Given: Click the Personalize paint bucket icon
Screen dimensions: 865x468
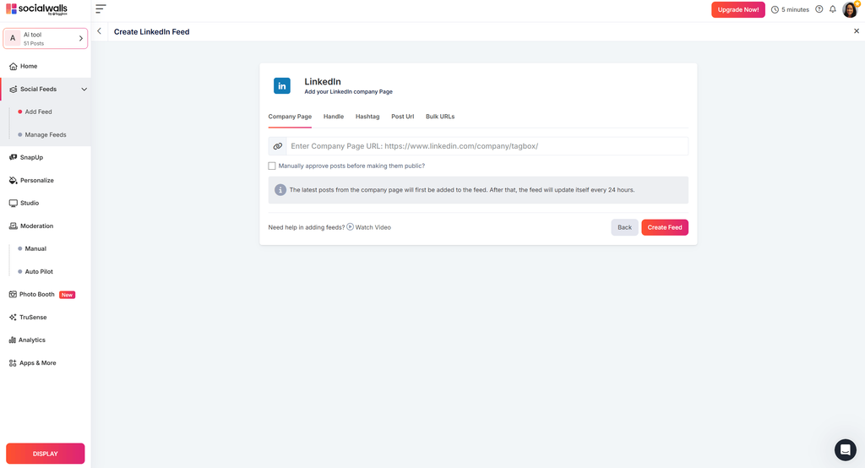Looking at the screenshot, I should coord(14,181).
